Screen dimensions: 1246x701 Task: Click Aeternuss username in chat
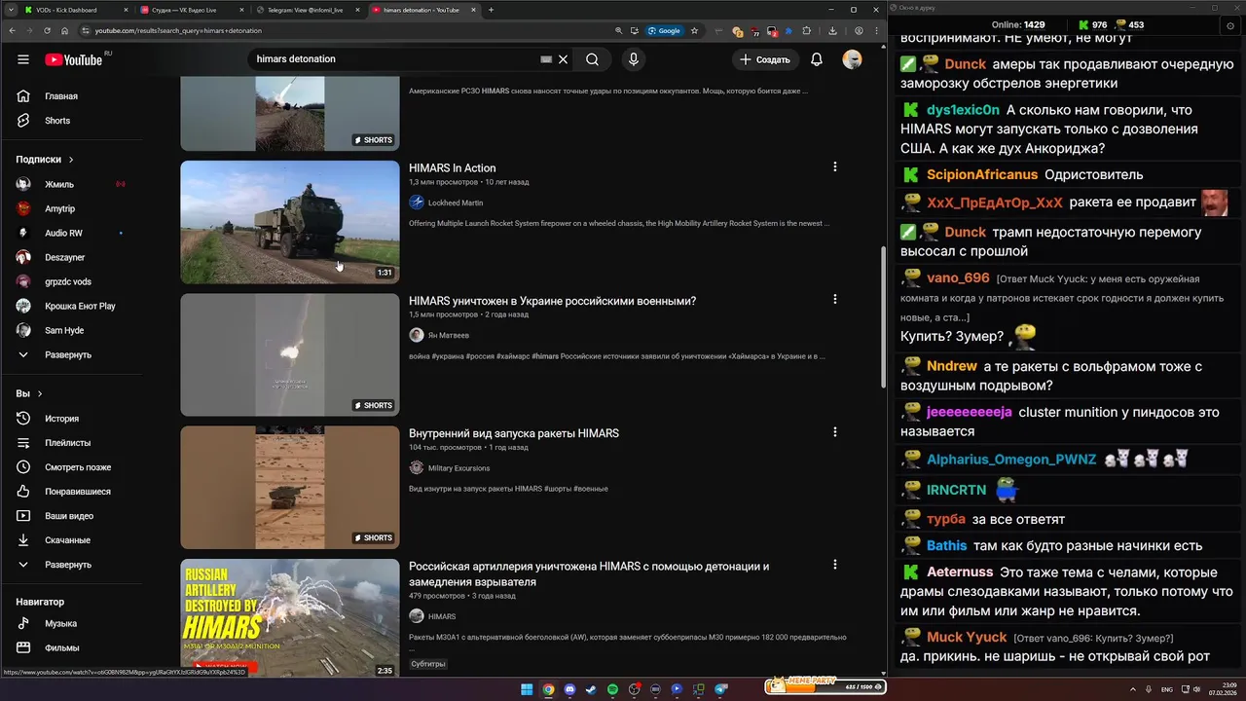[960, 572]
